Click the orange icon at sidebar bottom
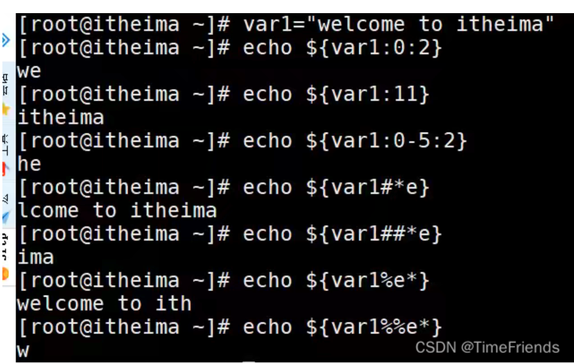 (x=5, y=273)
